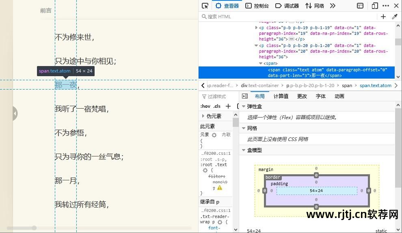Viewport: 402px width, 233px height.
Task: Go back in breadcrumb trail
Action: pos(203,86)
